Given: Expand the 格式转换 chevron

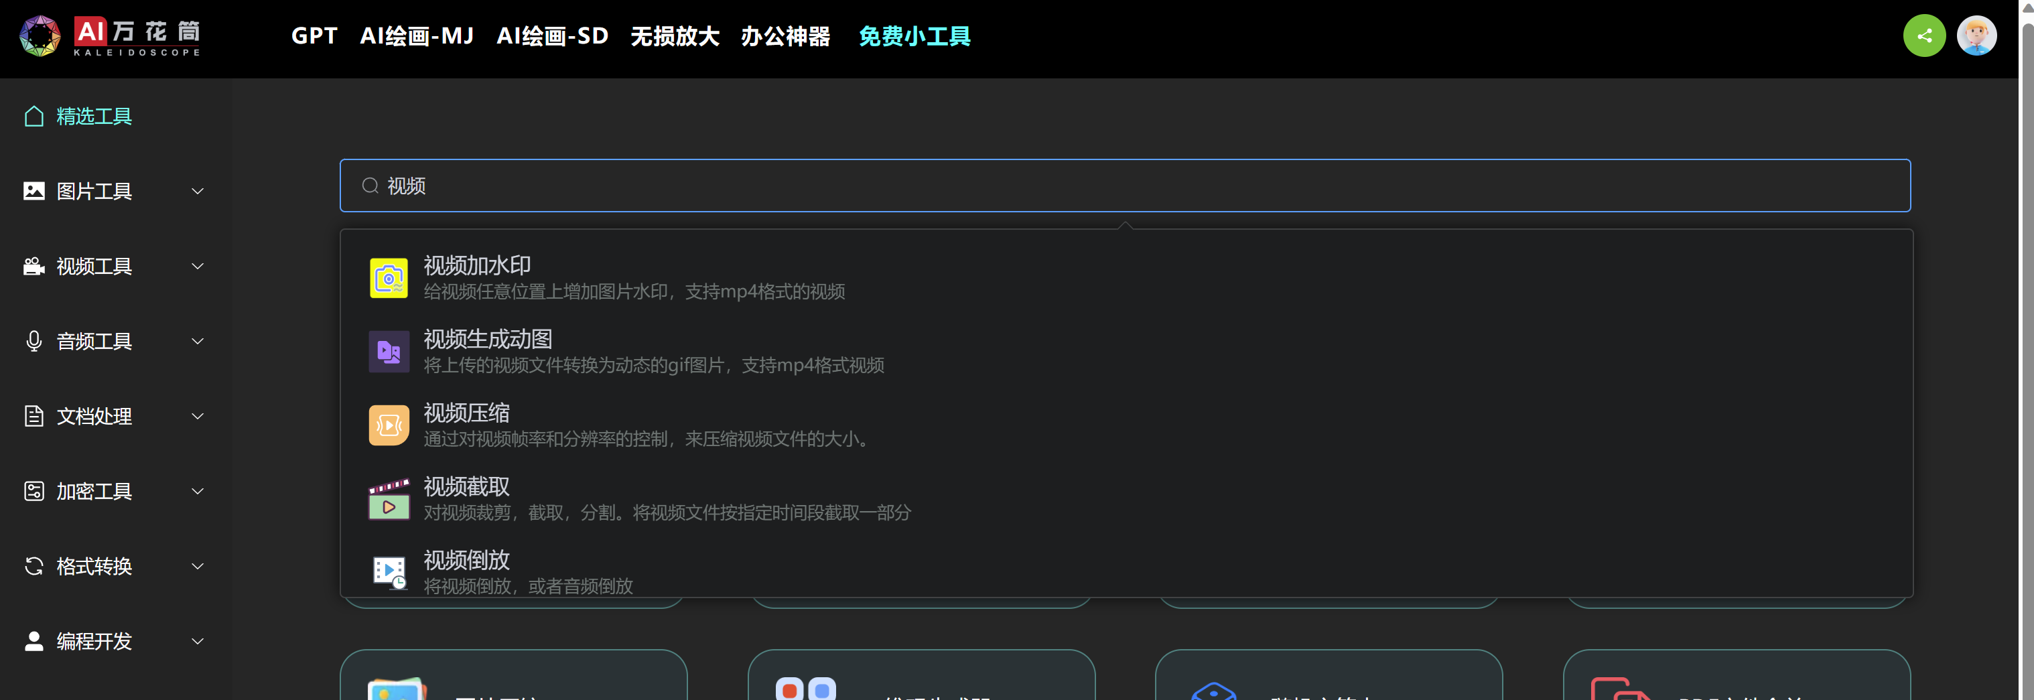Looking at the screenshot, I should point(198,566).
